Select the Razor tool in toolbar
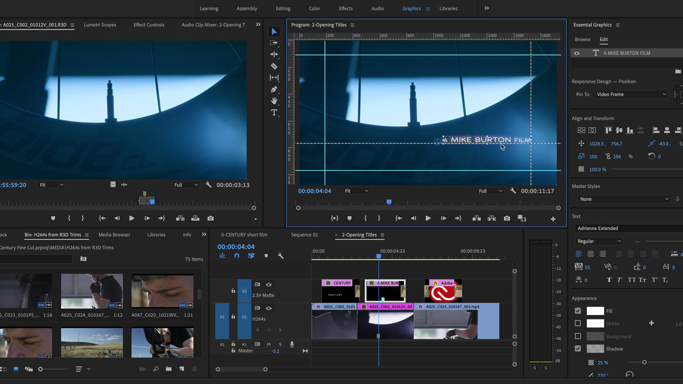Screen dimensions: 683x384 point(274,66)
